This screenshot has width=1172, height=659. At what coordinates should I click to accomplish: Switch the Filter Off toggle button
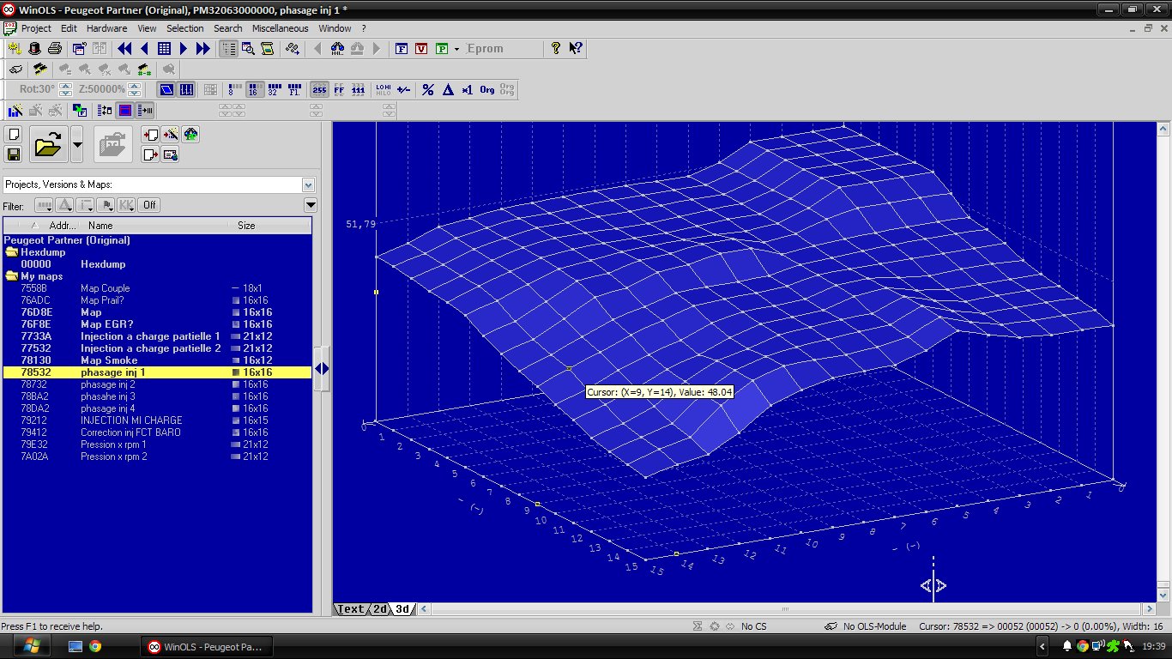(150, 205)
